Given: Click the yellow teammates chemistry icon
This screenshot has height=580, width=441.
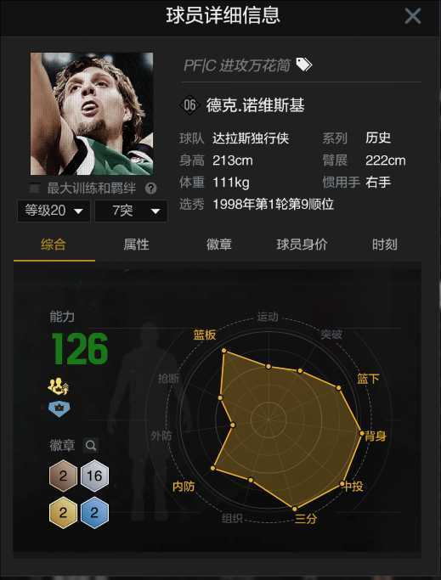Looking at the screenshot, I should tap(58, 386).
